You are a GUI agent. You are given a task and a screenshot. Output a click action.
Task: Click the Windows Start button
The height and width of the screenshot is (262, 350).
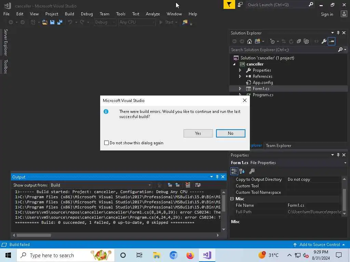click(8, 255)
